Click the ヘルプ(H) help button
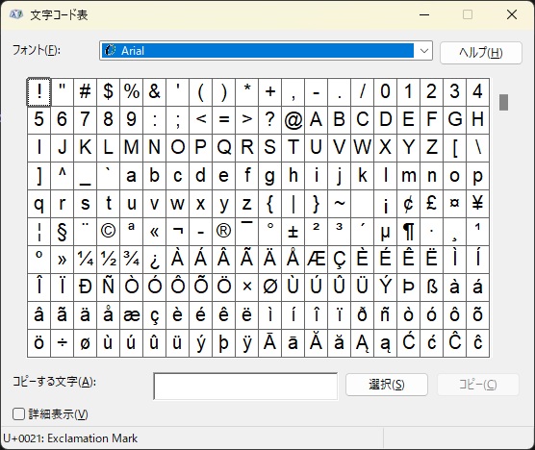The image size is (535, 450). [x=481, y=53]
